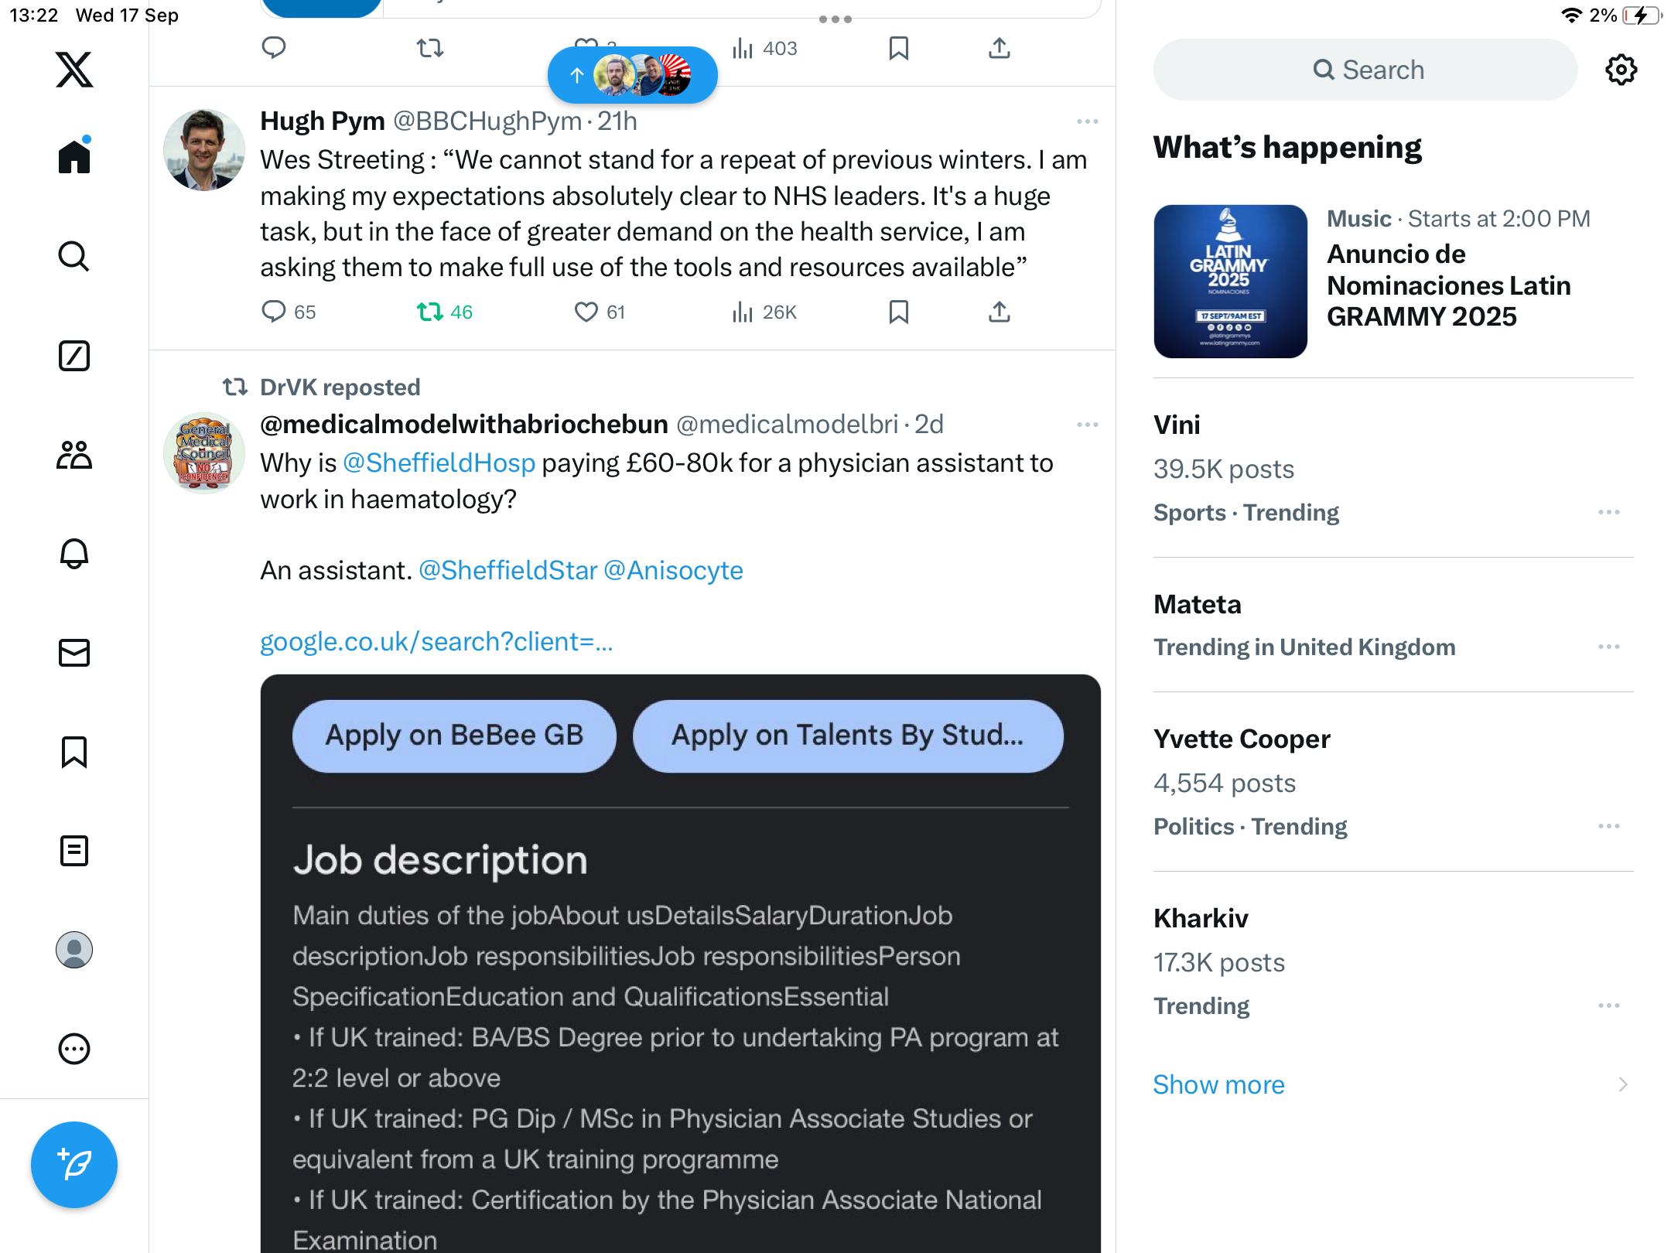Screen dimensions: 1671x1253
Task: Go to Home tab in sidebar
Action: point(74,156)
